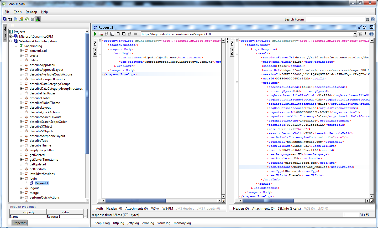This screenshot has width=378, height=228.
Task: Close the Request 1 inner window
Action: coord(371,27)
